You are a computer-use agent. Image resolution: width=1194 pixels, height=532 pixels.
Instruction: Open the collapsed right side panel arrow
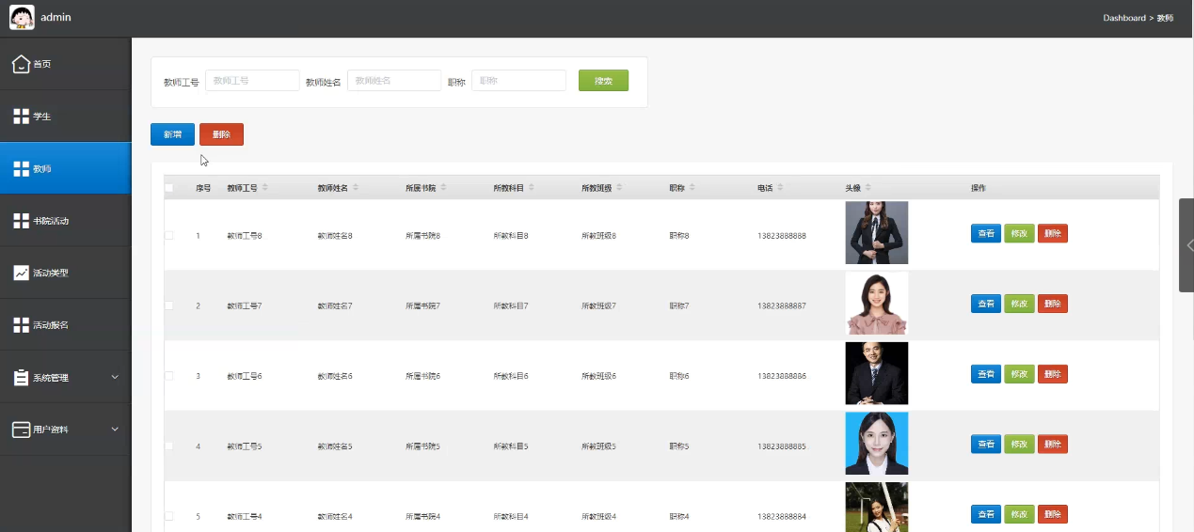[1188, 244]
